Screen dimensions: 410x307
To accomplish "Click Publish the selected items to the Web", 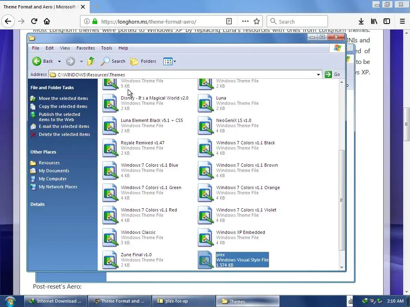I will click(x=59, y=117).
